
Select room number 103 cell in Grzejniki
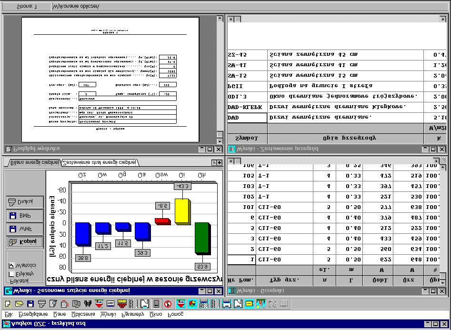(x=241, y=186)
